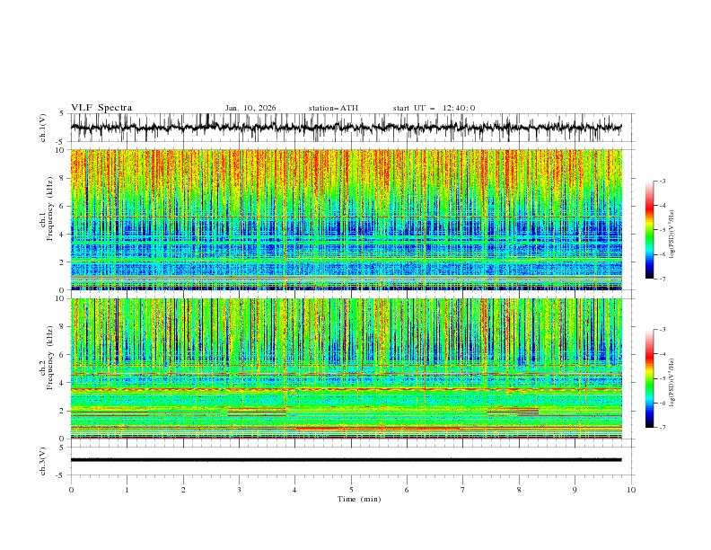
Task: Click the blue region of the ch.2 colorbar
Action: pyautogui.click(x=649, y=412)
